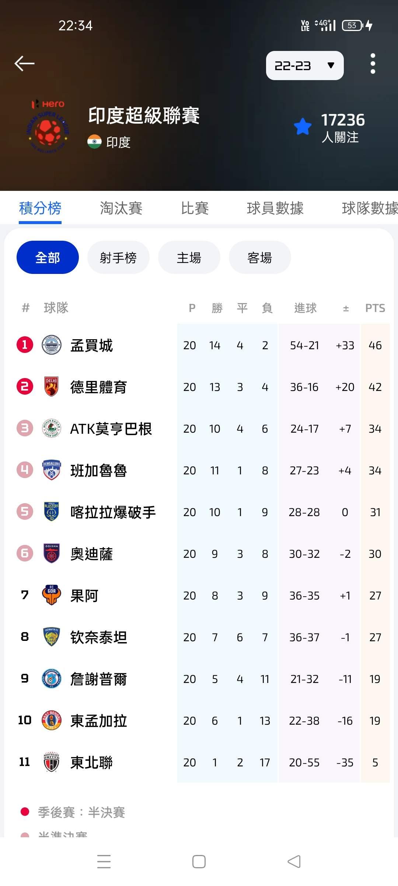Toggle the blue follow star
This screenshot has height=886, width=398.
[303, 127]
